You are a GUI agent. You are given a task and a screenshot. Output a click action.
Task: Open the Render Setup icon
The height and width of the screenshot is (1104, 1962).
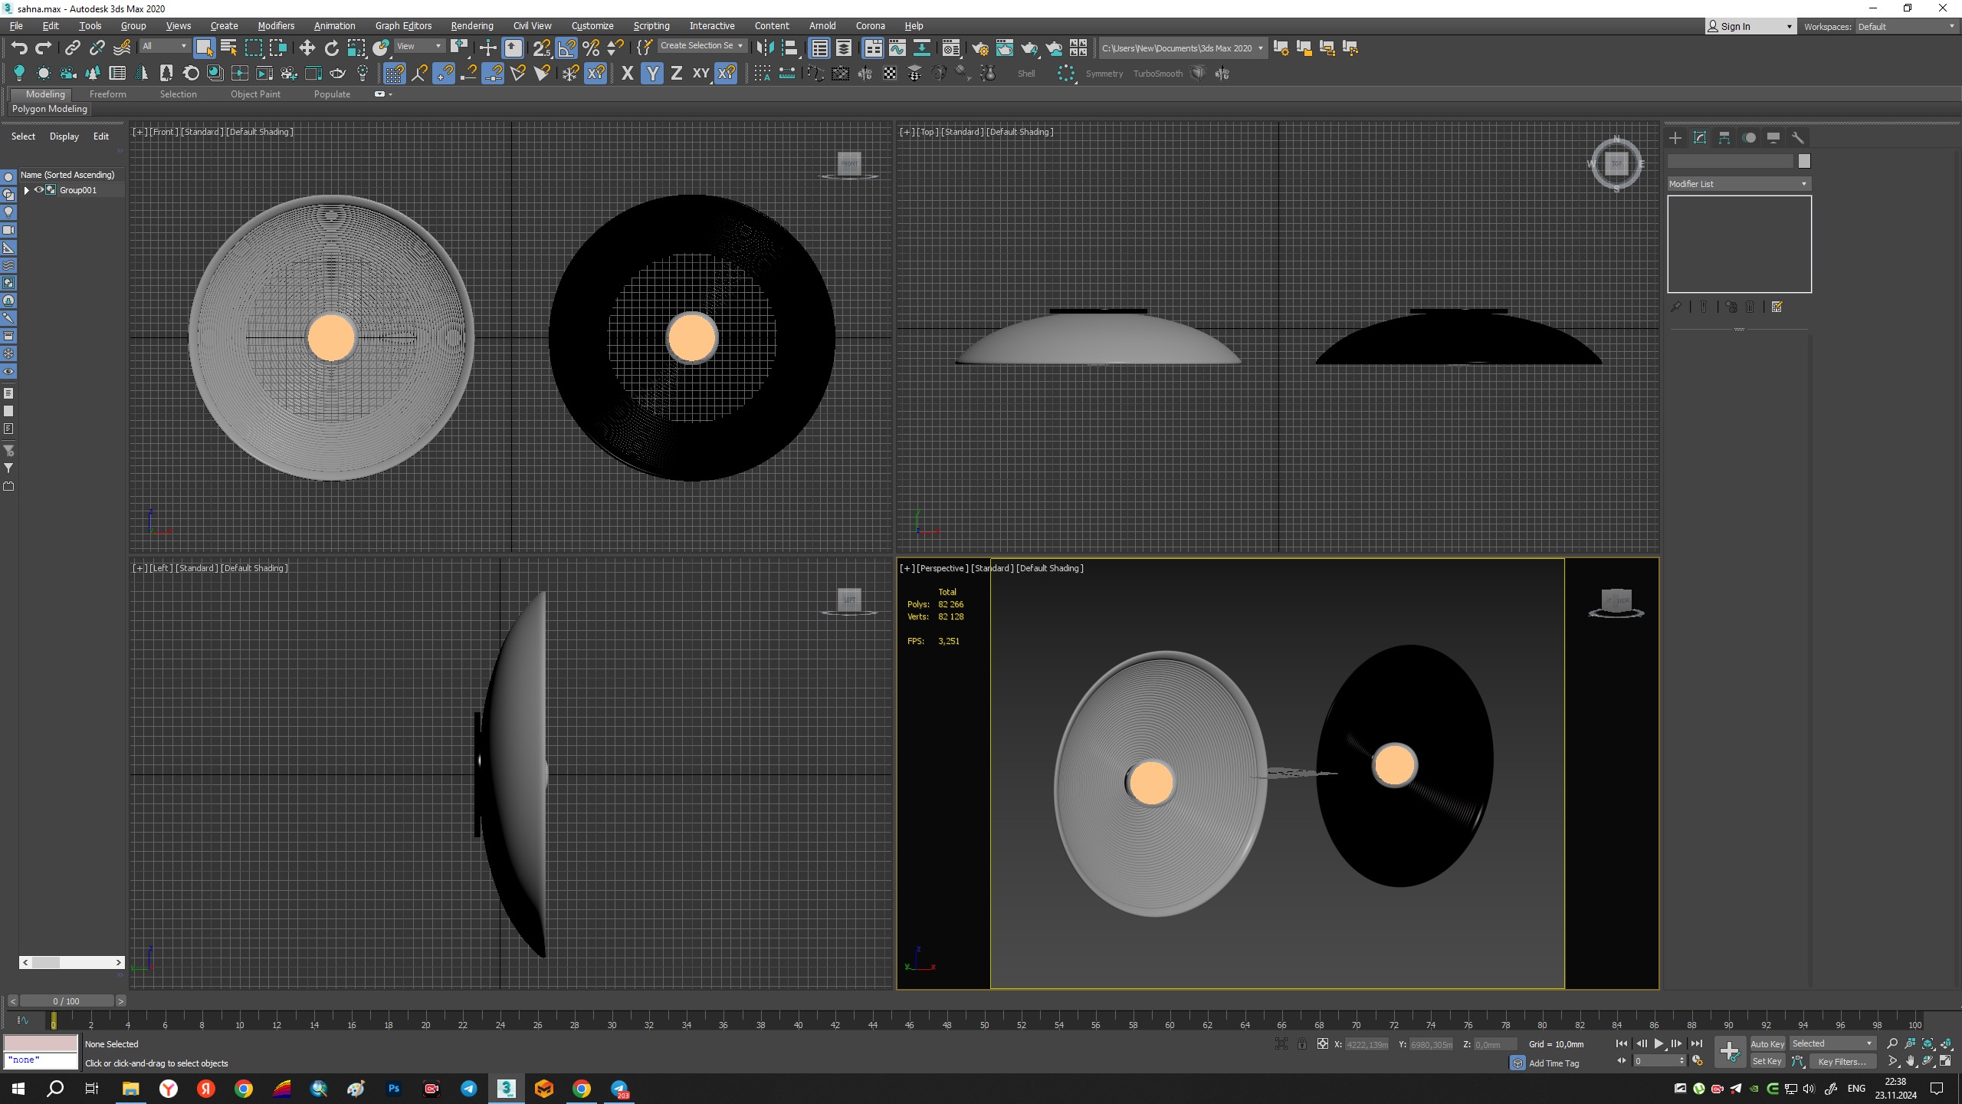tap(979, 48)
